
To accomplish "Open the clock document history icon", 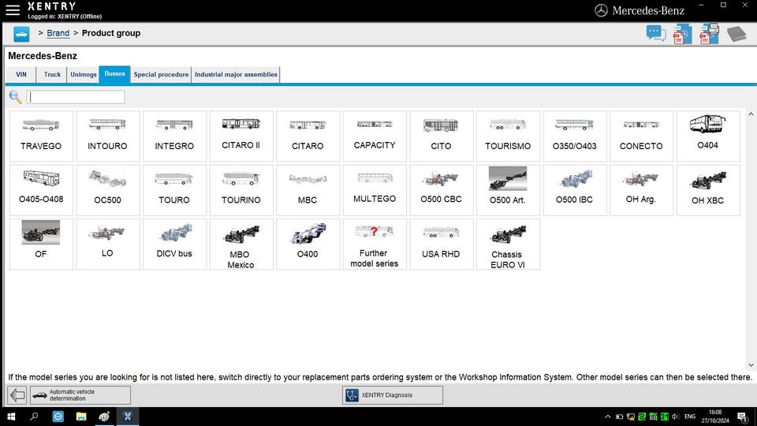I will pos(682,34).
